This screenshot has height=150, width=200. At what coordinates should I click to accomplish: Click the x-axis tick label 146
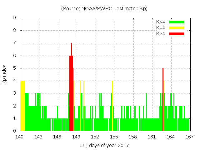pyautogui.click(x=57, y=137)
